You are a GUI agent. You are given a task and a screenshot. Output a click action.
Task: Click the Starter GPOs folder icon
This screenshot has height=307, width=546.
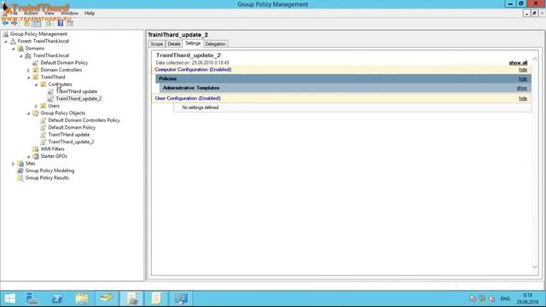coord(36,156)
